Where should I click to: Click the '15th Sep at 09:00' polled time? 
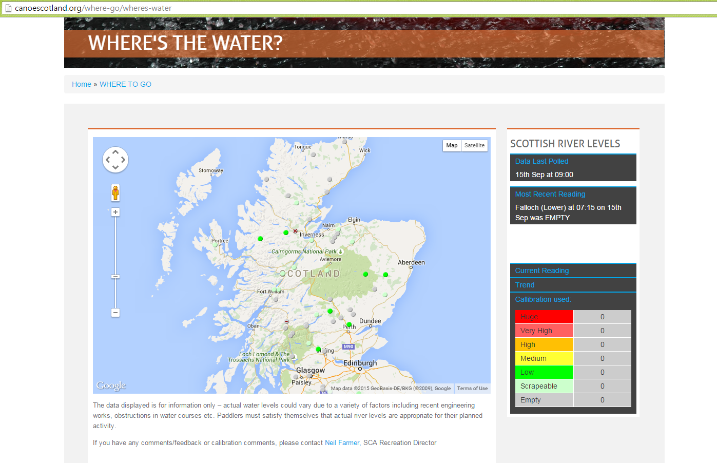544,175
